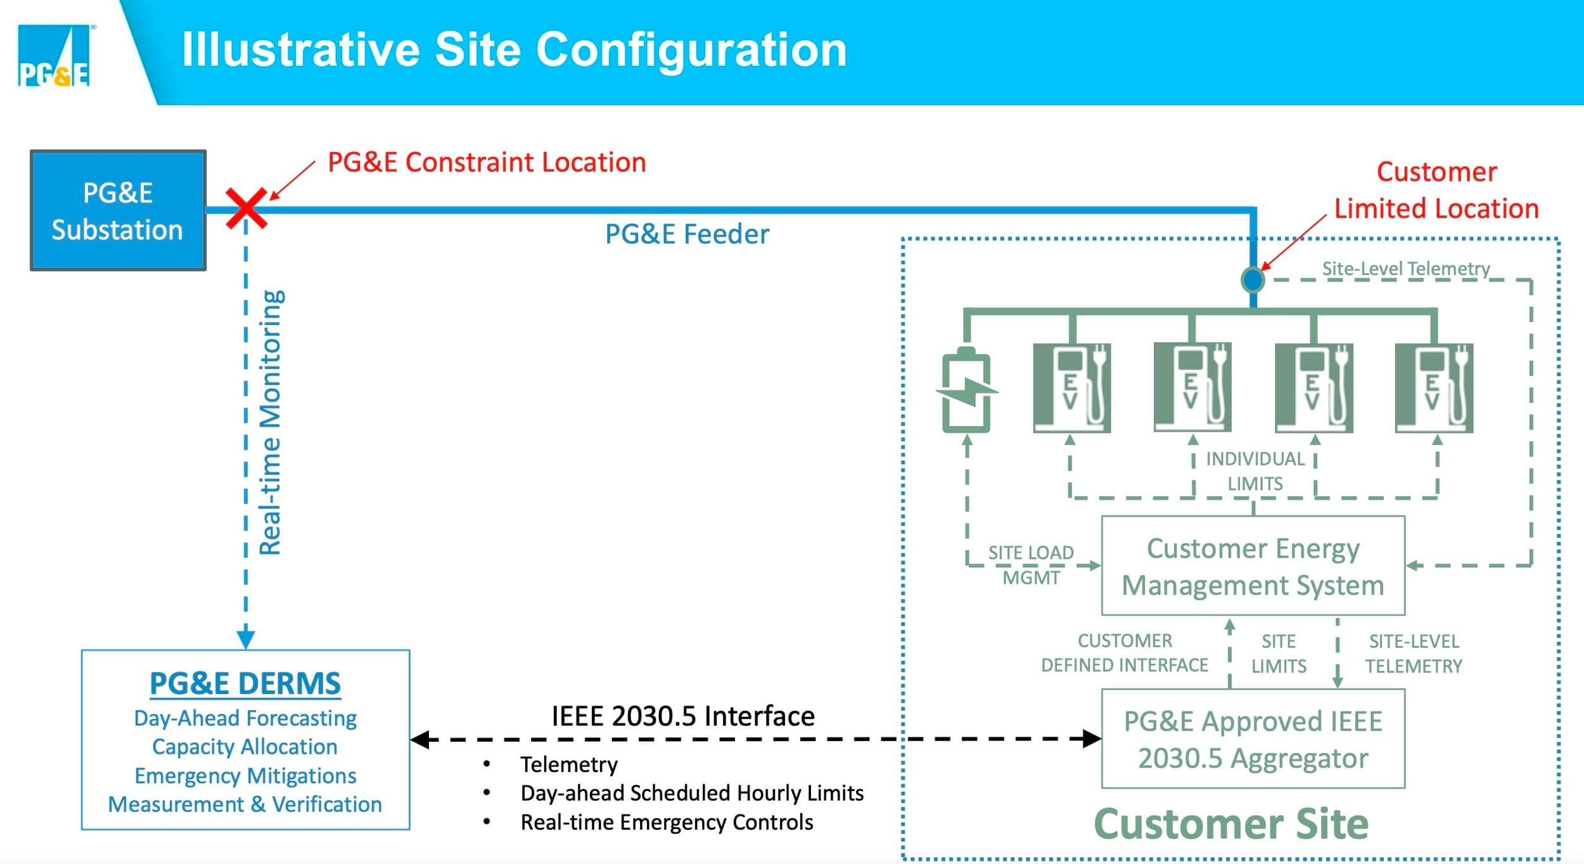Click the 'SITE LOAD MGMT' label

point(1031,565)
